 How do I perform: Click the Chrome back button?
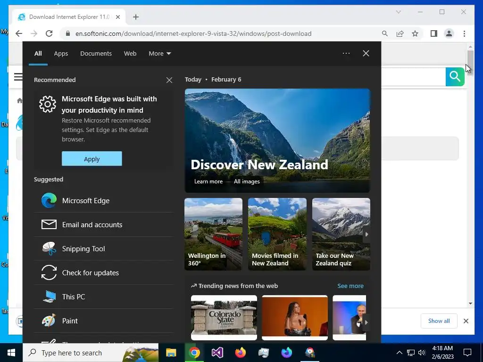pyautogui.click(x=19, y=33)
